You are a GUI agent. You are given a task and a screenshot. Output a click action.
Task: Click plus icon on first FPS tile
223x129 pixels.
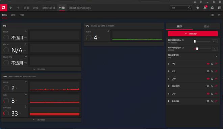[26, 31]
